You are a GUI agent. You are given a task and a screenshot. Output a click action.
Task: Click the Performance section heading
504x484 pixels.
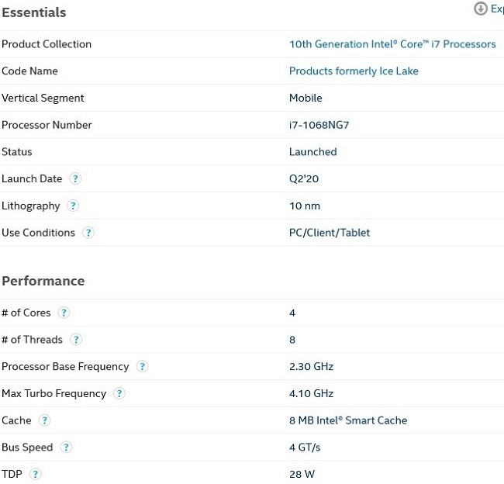tap(43, 281)
